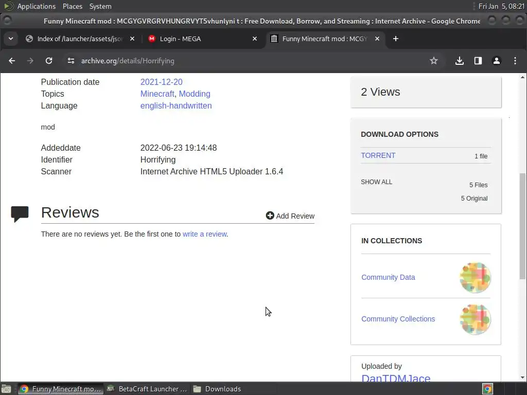Download the TORRENT file option
This screenshot has height=395, width=527.
(x=378, y=155)
